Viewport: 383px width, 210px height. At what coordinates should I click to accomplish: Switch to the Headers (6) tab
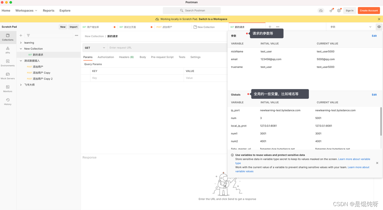pyautogui.click(x=126, y=57)
